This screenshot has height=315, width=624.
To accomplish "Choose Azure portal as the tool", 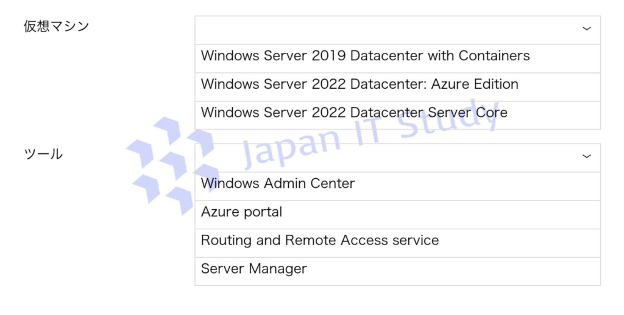I will 241,212.
